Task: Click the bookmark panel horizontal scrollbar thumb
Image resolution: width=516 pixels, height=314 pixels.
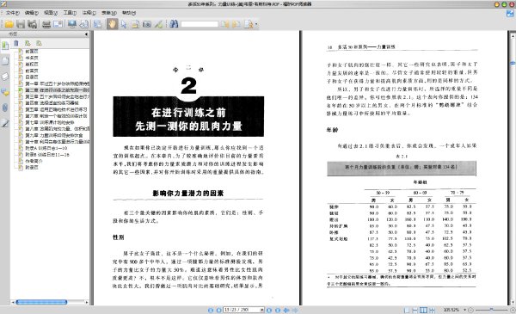Action: tap(41, 302)
